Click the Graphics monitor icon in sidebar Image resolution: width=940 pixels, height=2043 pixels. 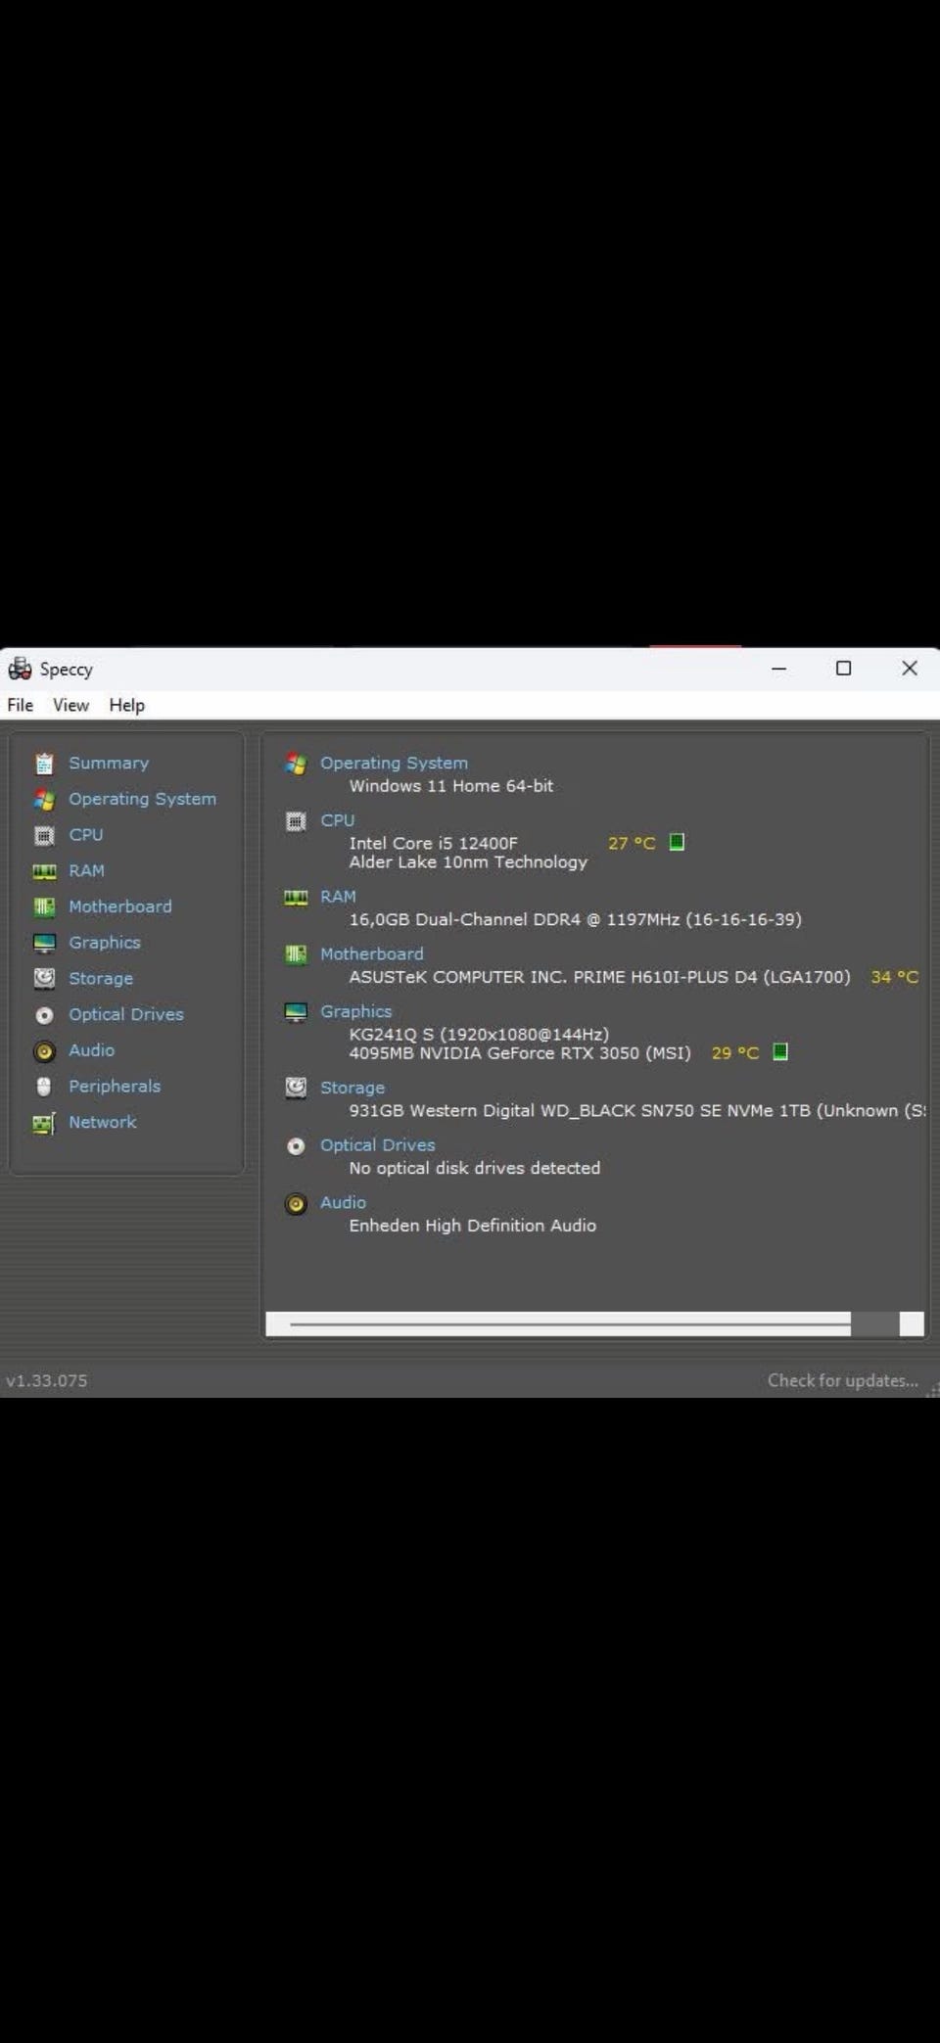pos(44,944)
